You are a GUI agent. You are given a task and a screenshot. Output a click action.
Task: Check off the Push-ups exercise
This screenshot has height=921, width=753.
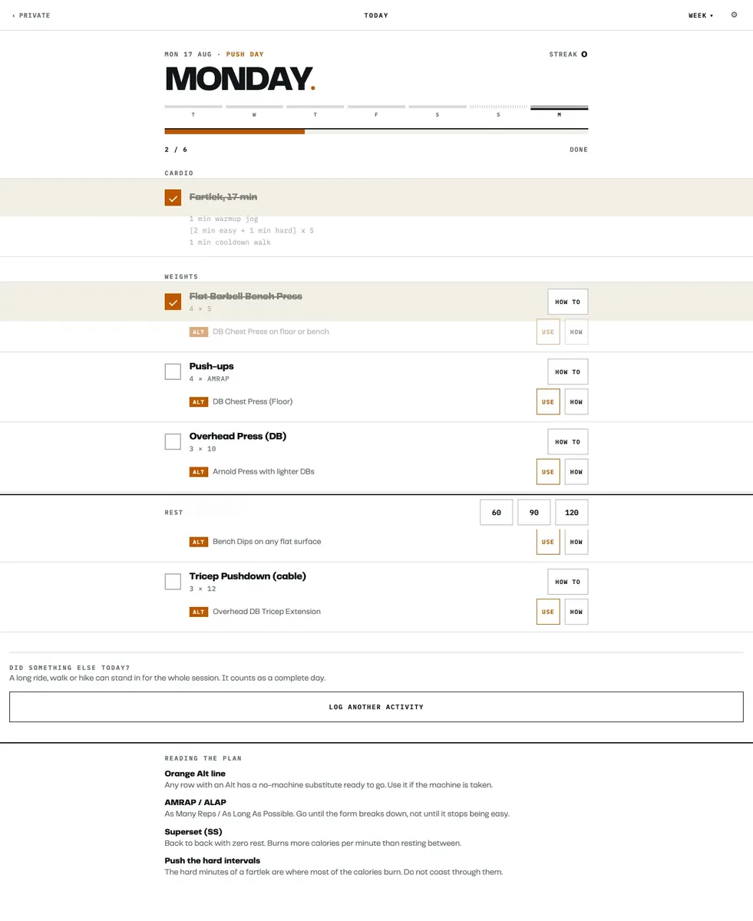tap(173, 371)
